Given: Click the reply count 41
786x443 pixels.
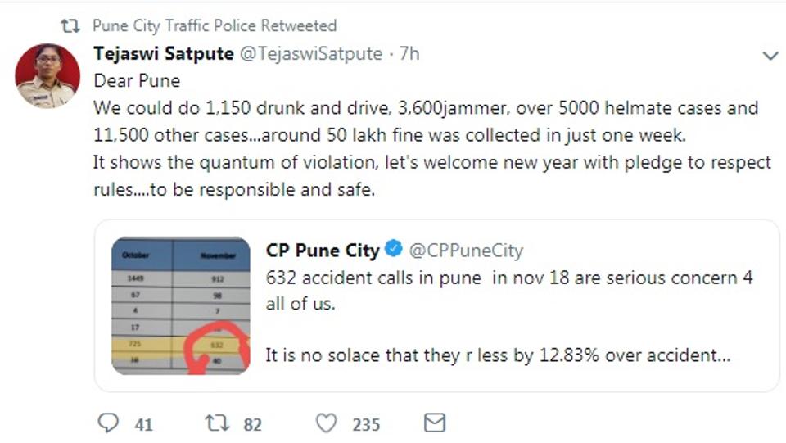Looking at the screenshot, I should click(144, 423).
